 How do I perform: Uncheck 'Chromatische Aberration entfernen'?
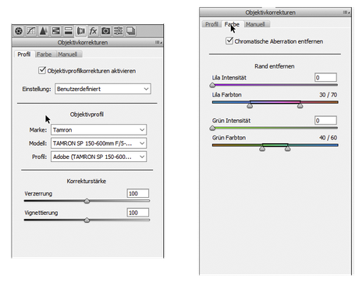tap(229, 41)
